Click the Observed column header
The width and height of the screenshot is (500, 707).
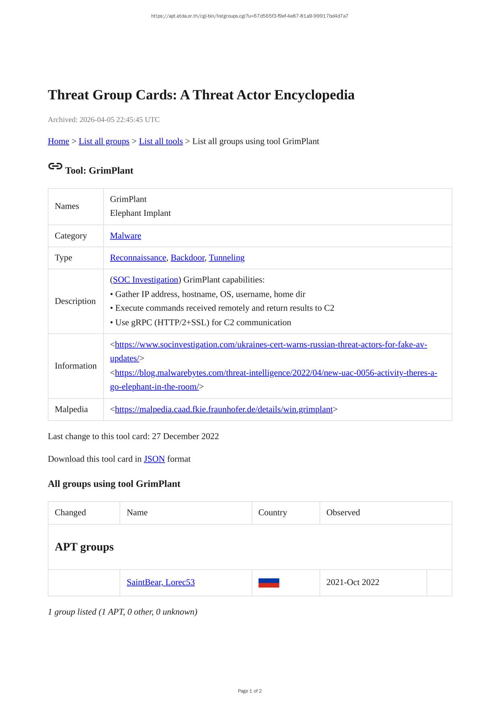pos(343,513)
